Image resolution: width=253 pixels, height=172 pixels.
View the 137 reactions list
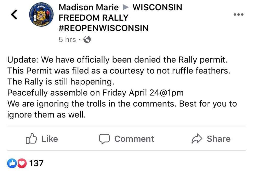[x=36, y=163]
